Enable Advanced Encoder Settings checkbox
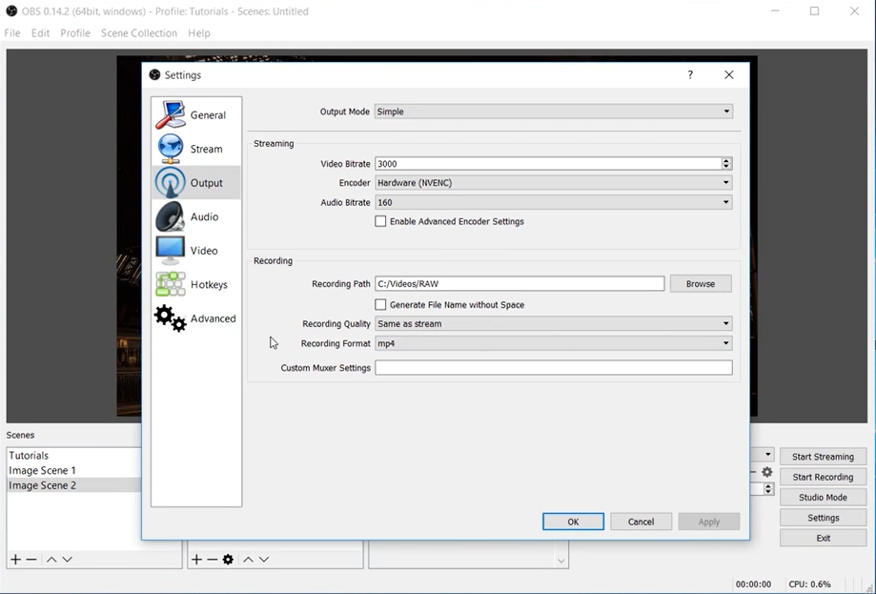This screenshot has width=876, height=594. tap(380, 221)
